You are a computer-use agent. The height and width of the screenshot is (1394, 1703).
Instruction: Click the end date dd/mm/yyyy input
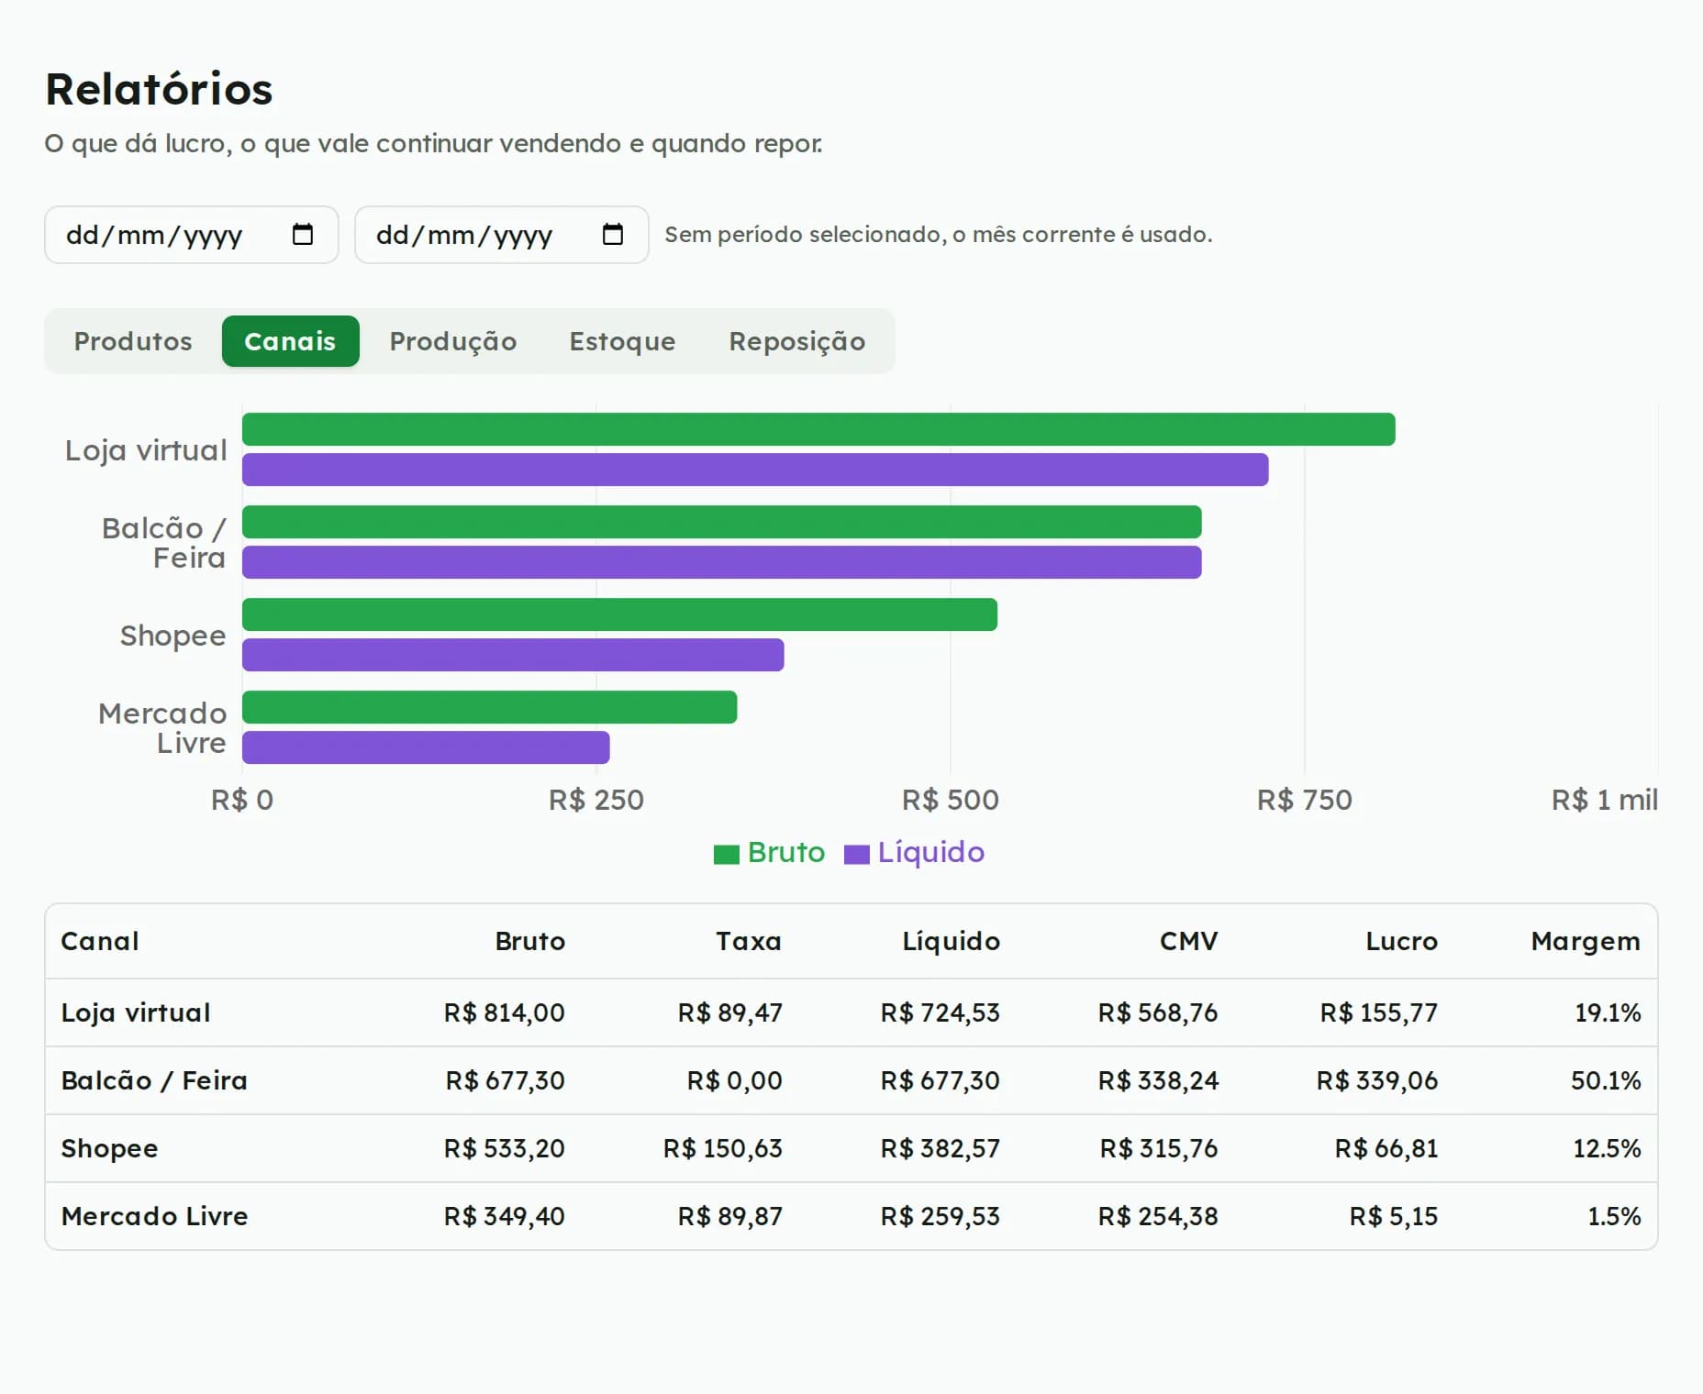tap(502, 235)
